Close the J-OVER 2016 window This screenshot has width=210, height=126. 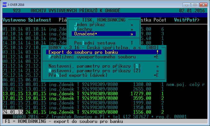coord(203,5)
